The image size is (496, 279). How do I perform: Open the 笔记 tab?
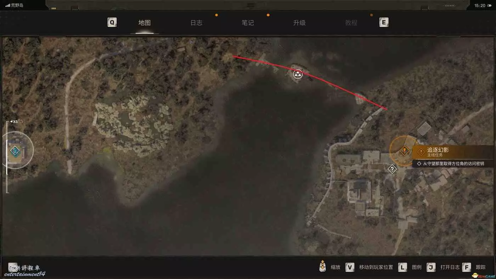pos(248,23)
